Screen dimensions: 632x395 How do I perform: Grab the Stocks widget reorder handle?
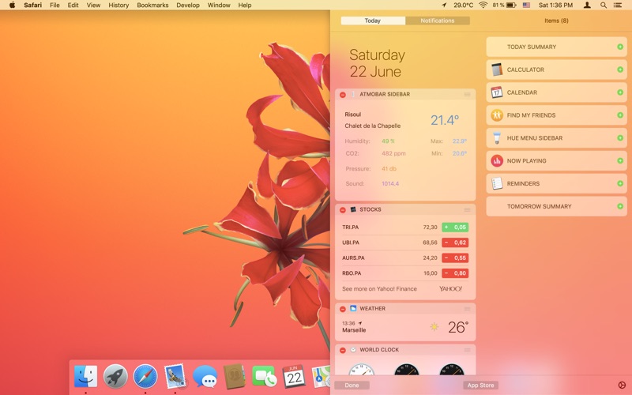click(467, 210)
